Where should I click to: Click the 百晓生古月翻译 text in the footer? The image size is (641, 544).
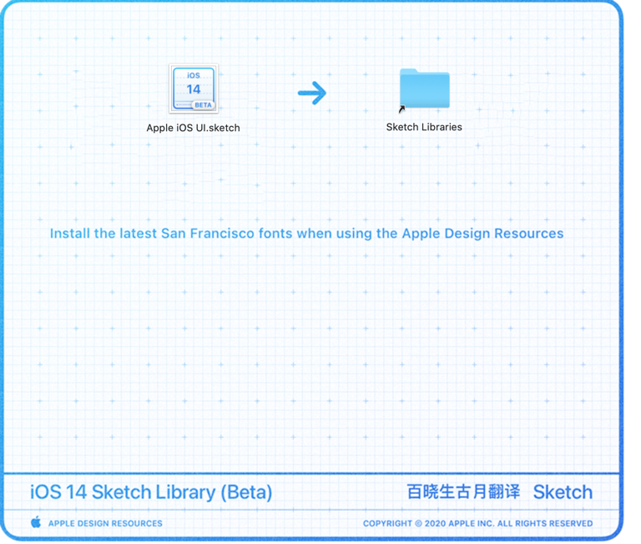[x=463, y=491]
